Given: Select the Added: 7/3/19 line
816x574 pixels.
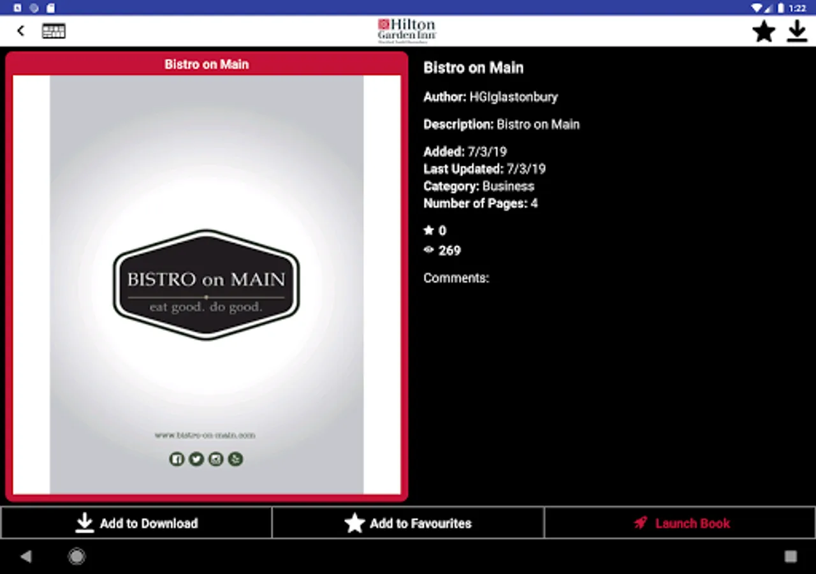Looking at the screenshot, I should 465,152.
